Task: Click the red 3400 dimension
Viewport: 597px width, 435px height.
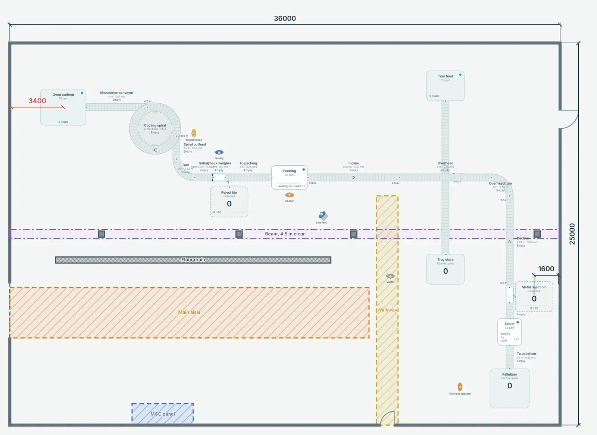Action: [37, 101]
